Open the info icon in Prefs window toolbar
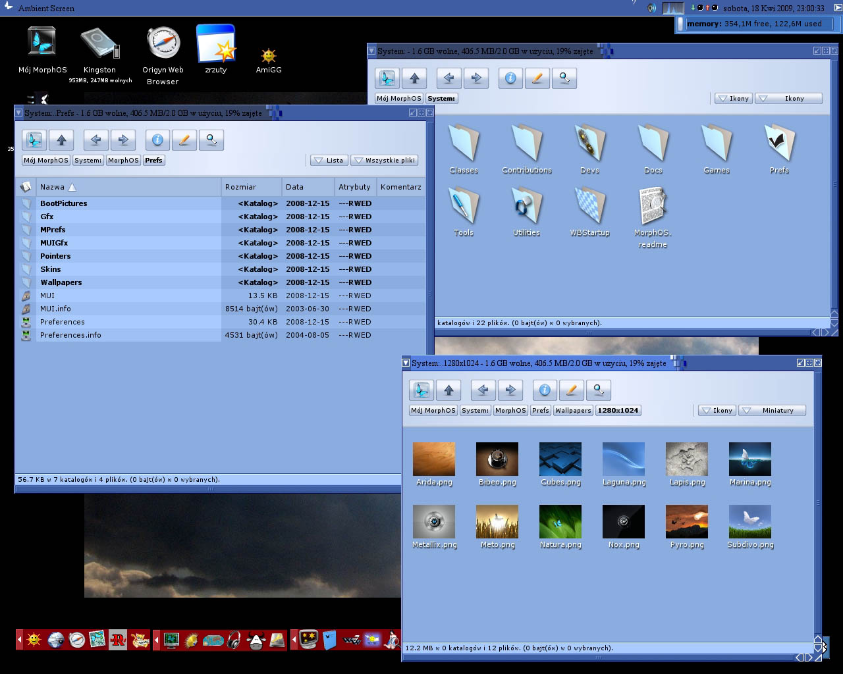 157,140
